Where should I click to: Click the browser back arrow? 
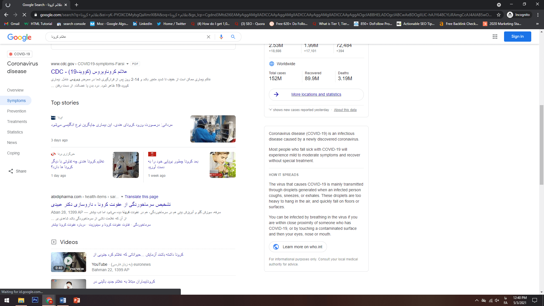pos(6,15)
